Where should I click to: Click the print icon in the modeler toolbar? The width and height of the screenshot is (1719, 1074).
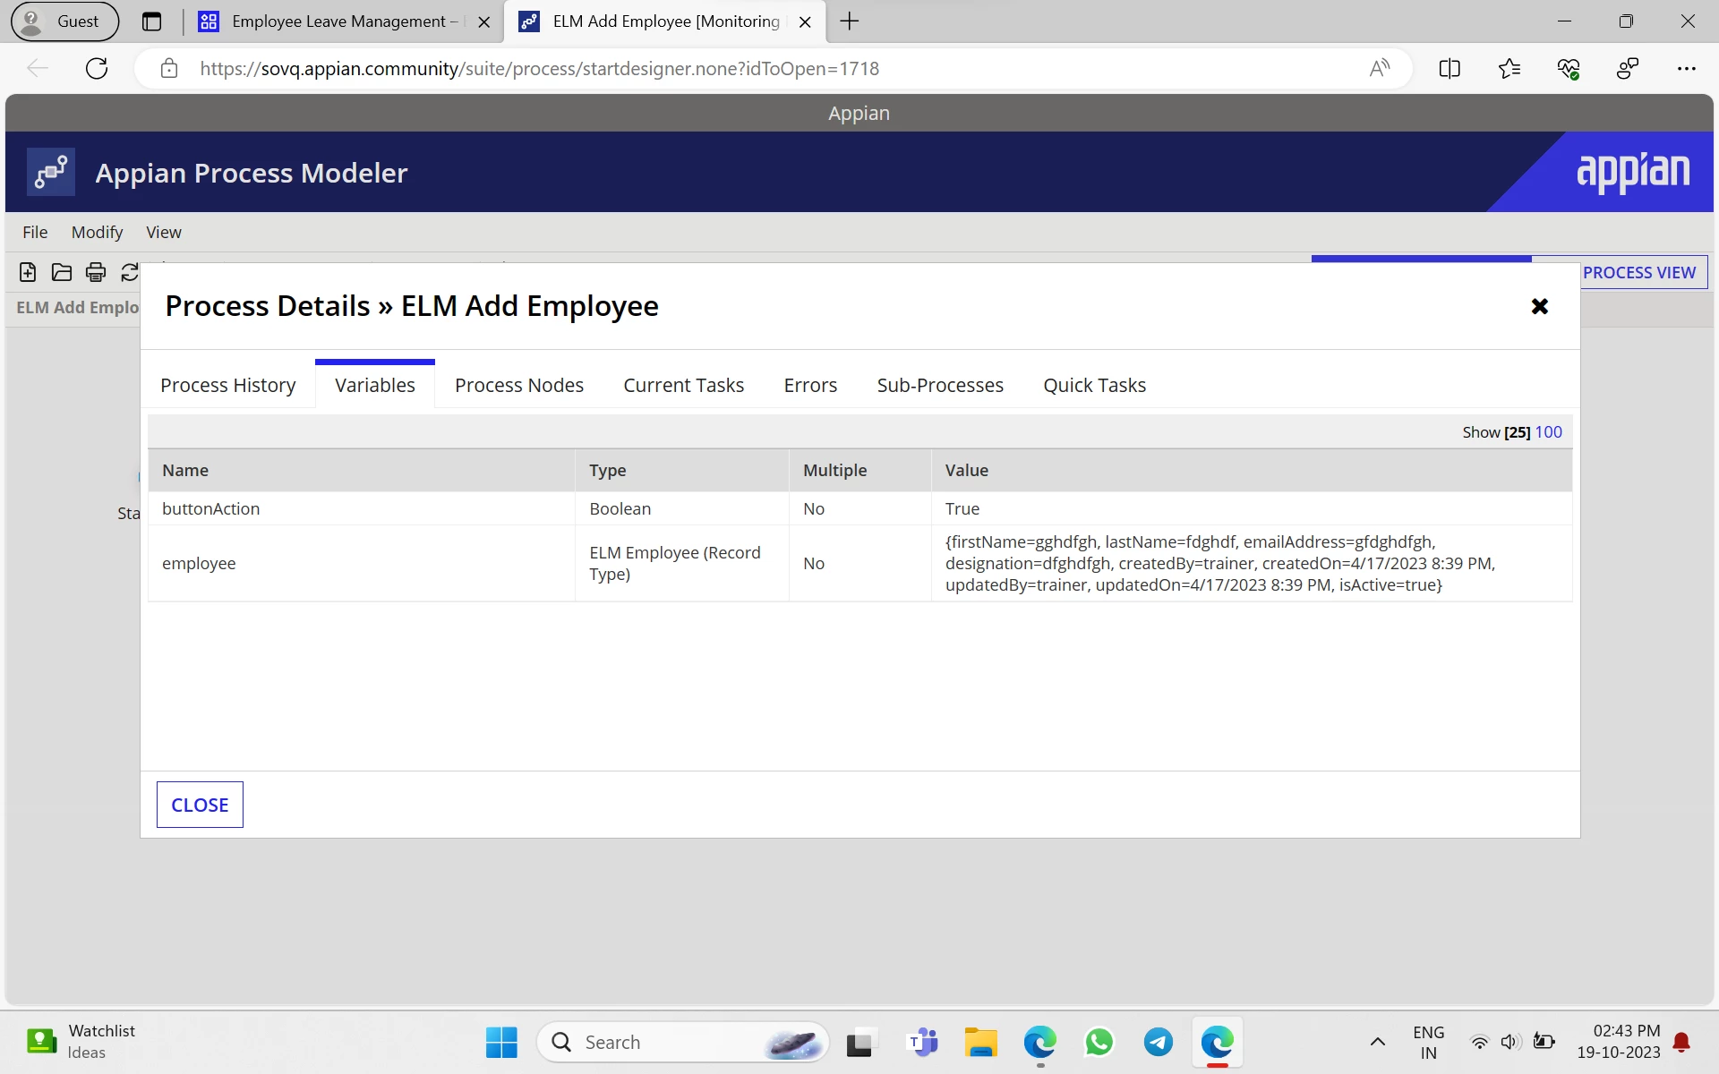96,272
